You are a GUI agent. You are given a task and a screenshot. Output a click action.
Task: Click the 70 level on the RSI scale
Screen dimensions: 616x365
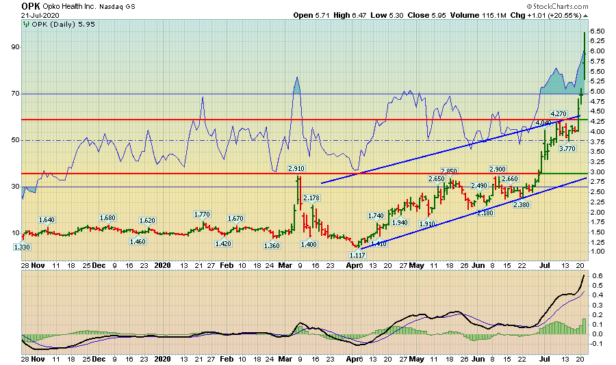tap(13, 94)
